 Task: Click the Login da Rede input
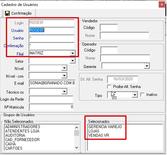[51, 99]
